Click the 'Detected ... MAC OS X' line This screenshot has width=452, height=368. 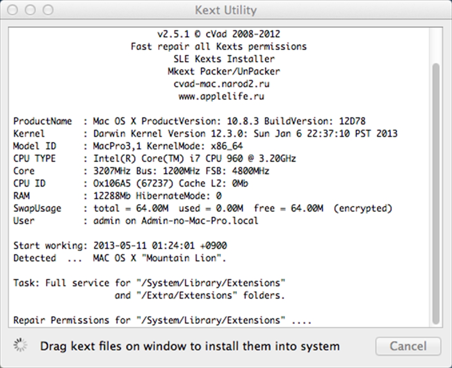tap(120, 258)
